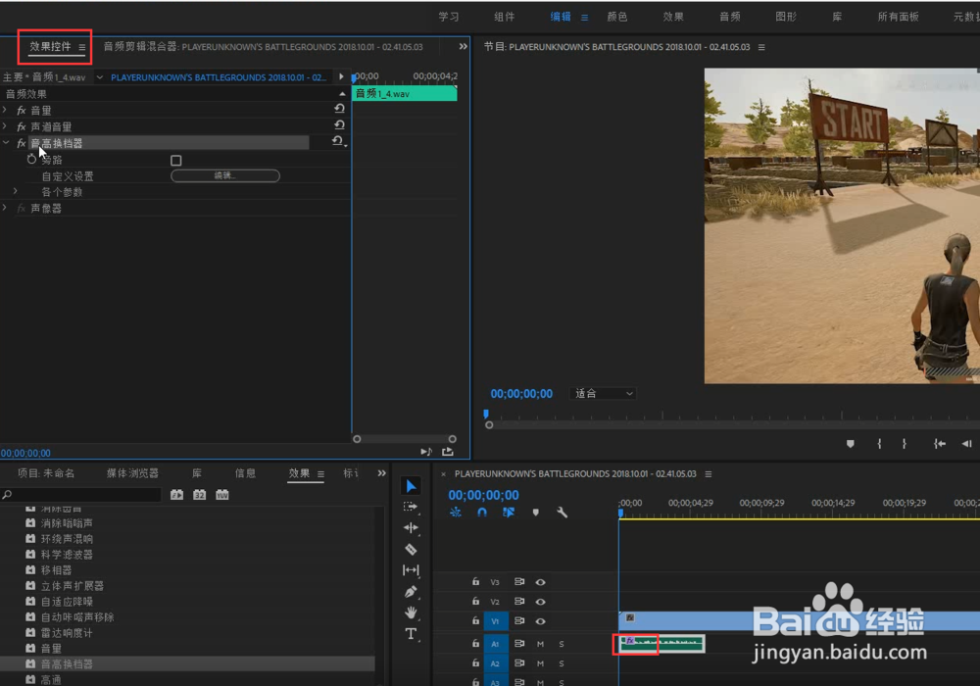Click Effect Controls zoom scrollbar left handle
The height and width of the screenshot is (686, 980).
(357, 439)
